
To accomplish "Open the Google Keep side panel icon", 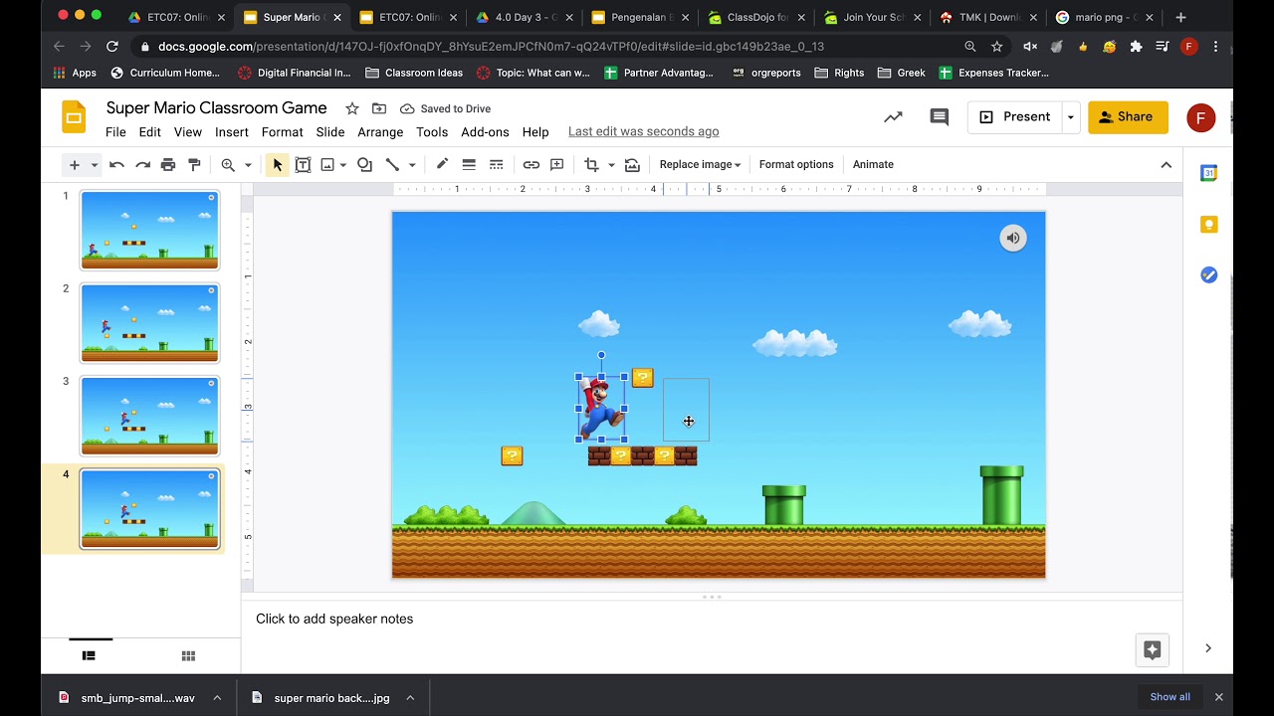I will point(1208,224).
